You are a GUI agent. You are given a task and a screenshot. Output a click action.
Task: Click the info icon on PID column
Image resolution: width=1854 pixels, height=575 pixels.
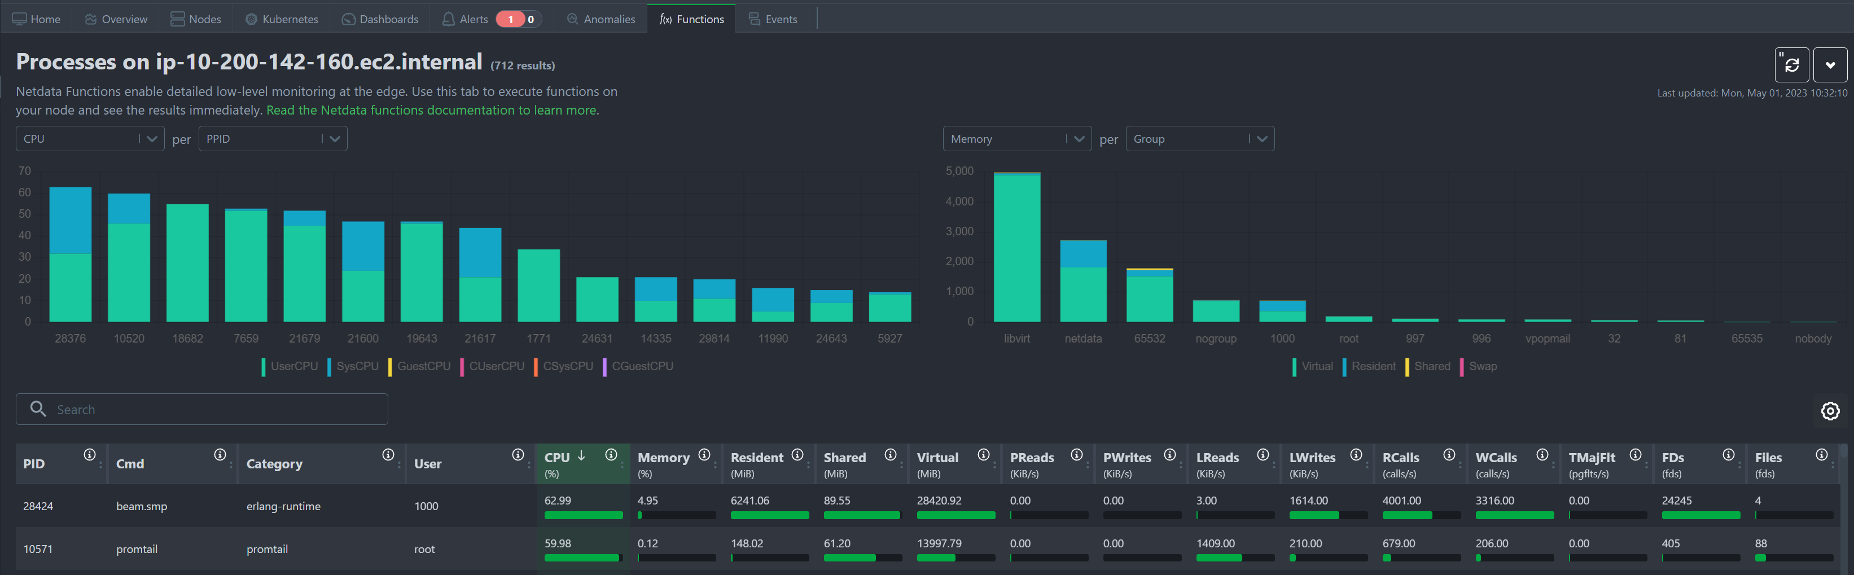pyautogui.click(x=89, y=455)
